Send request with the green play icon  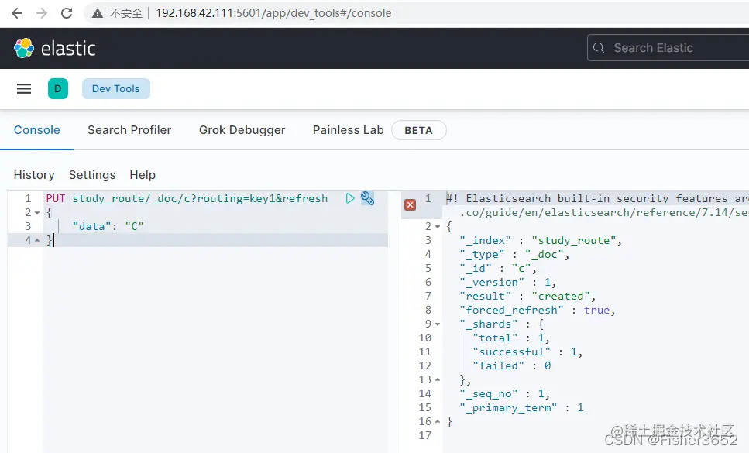coord(350,198)
